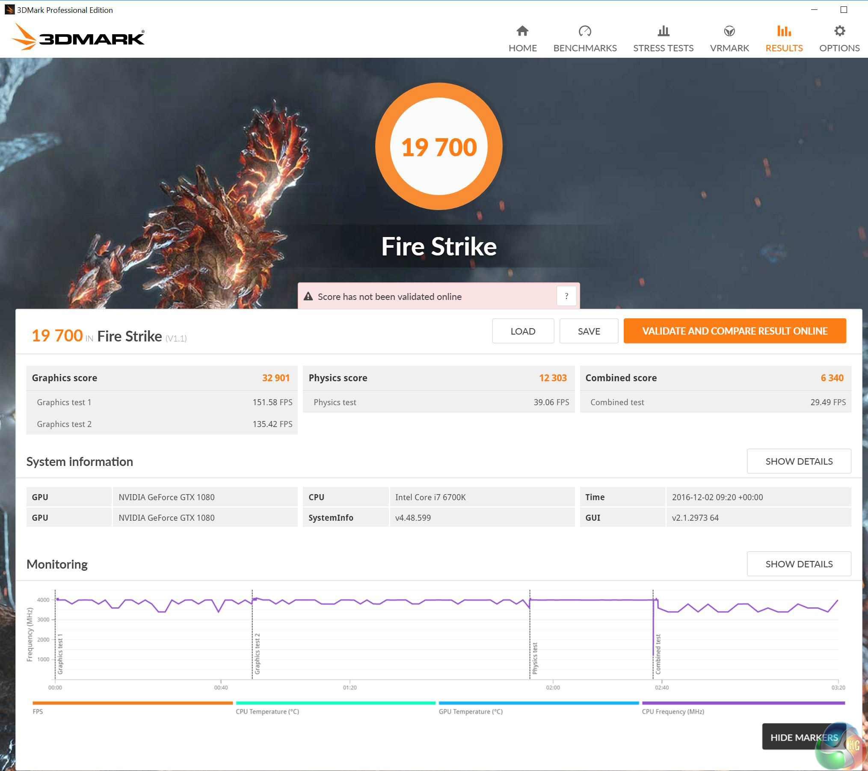Open the VRMark icon in navigation
This screenshot has width=868, height=771.
click(x=729, y=31)
